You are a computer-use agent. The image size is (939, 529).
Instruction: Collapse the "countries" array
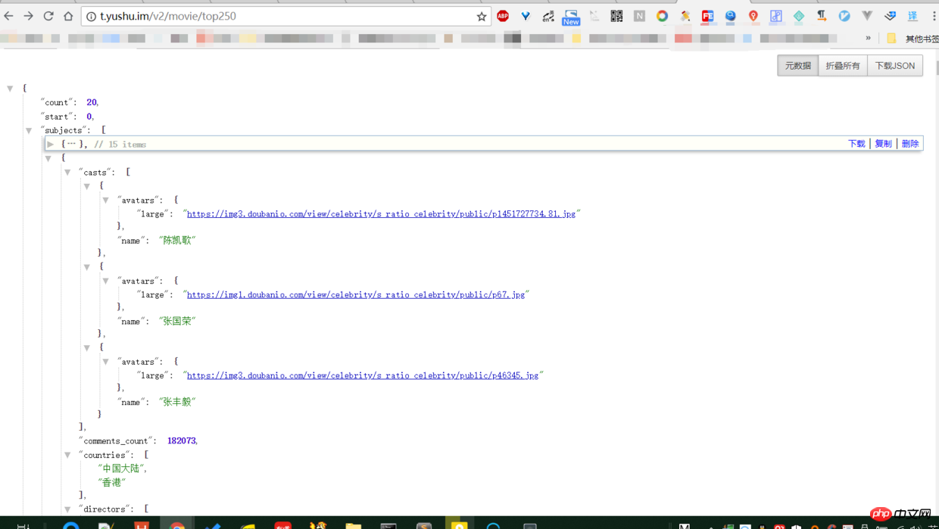67,456
